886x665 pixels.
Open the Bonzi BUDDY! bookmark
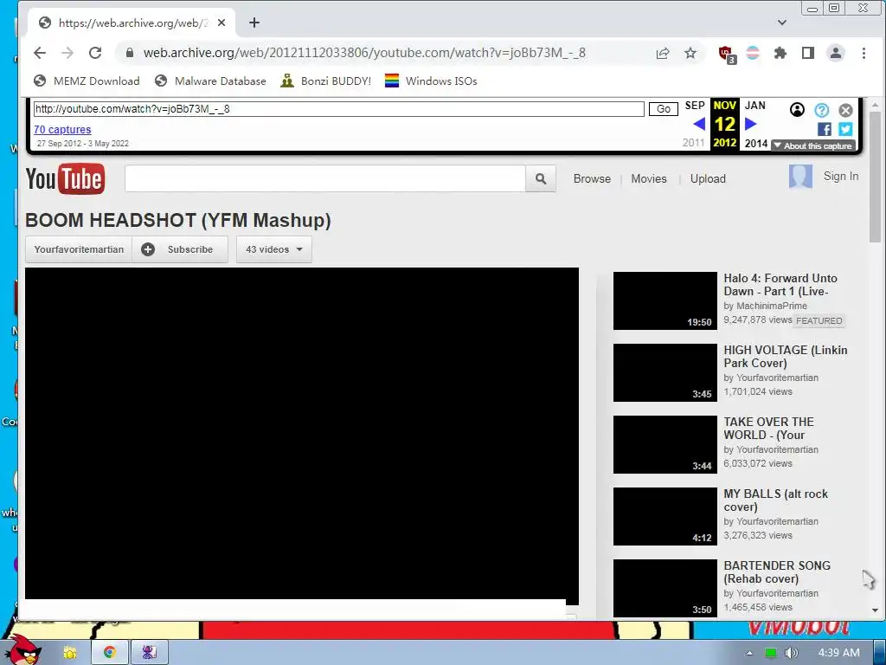pos(326,81)
